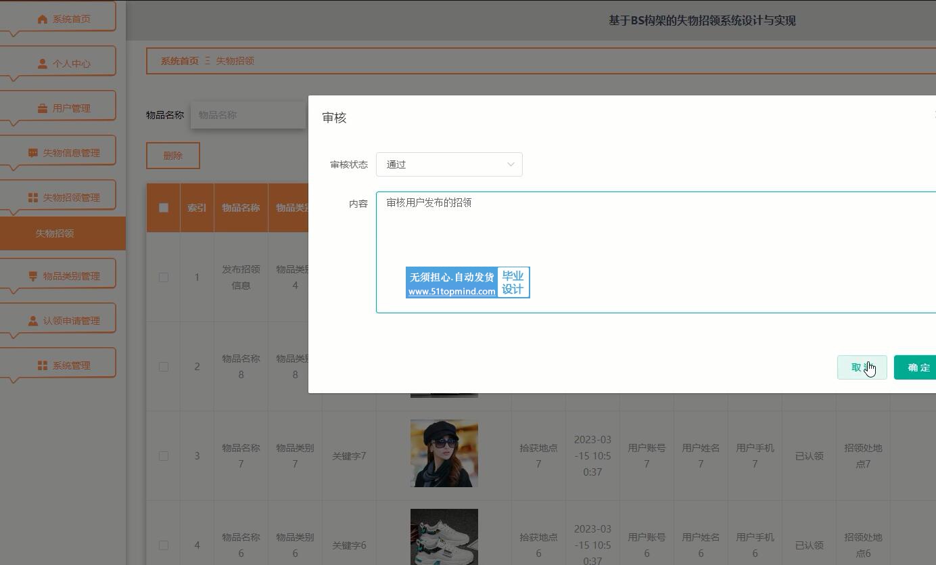The width and height of the screenshot is (936, 565).
Task: Click the home icon beside 系统首页
Action: pyautogui.click(x=43, y=19)
